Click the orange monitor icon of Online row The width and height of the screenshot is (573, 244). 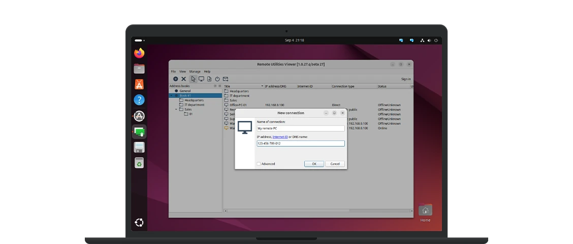point(226,128)
